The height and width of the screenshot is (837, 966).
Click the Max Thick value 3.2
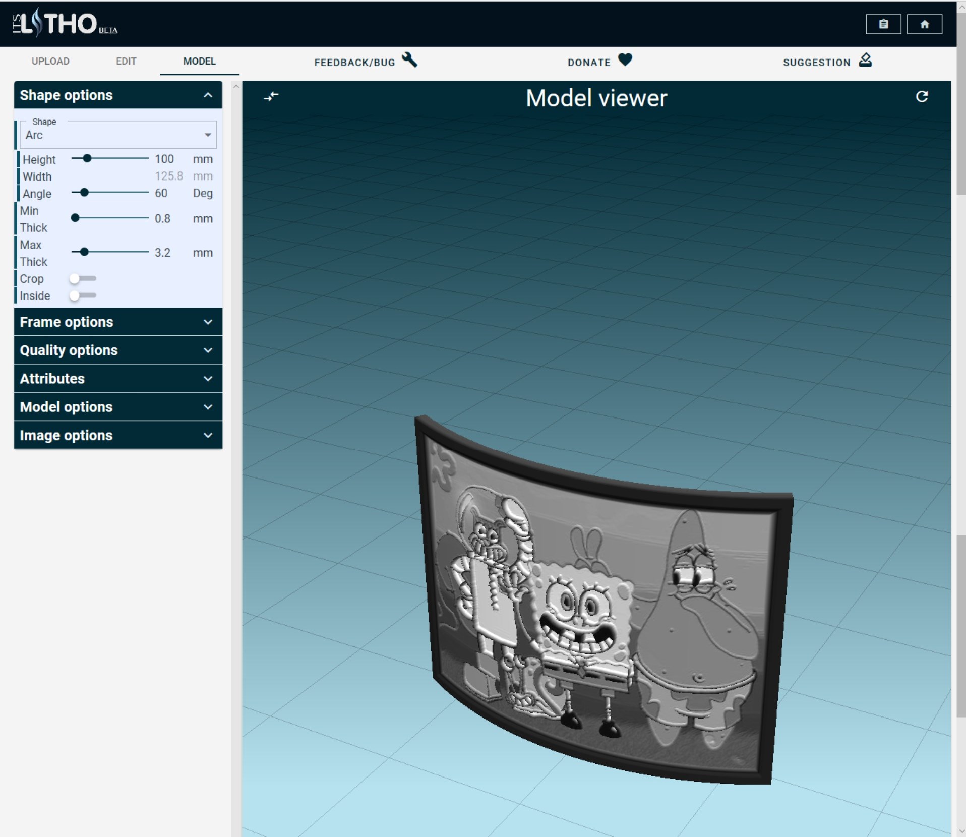[x=162, y=253]
